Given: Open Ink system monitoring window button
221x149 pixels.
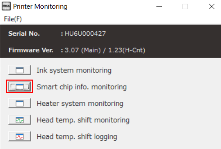Looking at the screenshot, I should point(20,70).
